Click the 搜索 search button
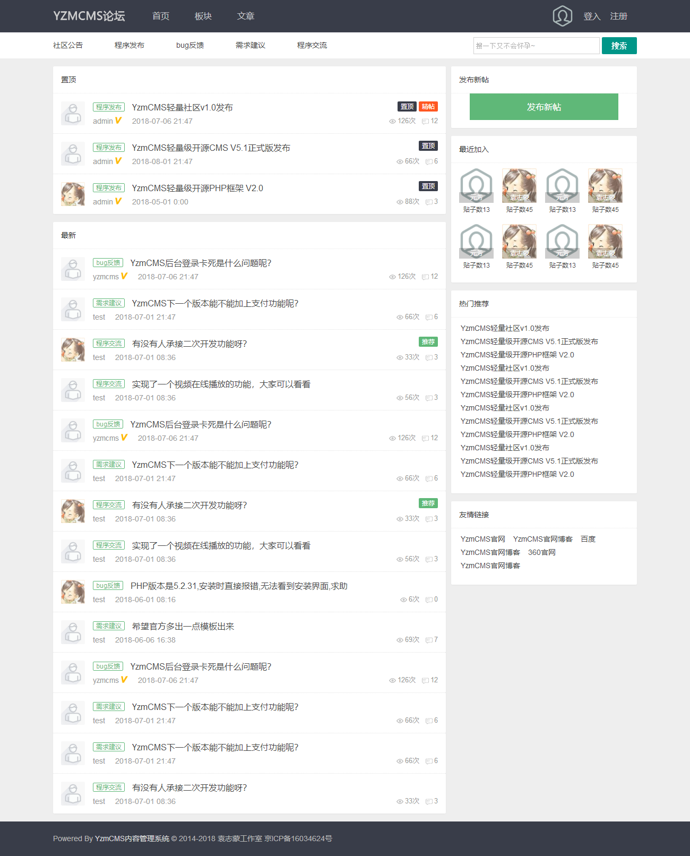690x856 pixels. coord(619,46)
